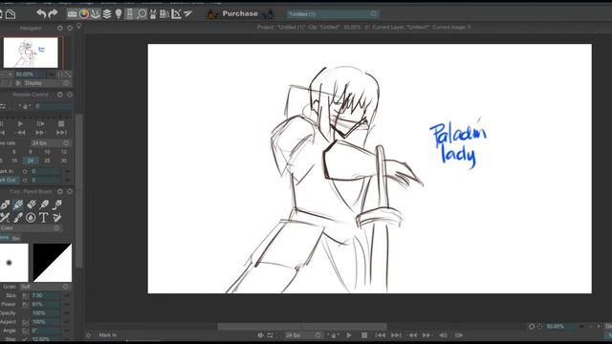
Task: Open the 24 fps frame rate dropdown in Remote Control
Action: pos(51,143)
